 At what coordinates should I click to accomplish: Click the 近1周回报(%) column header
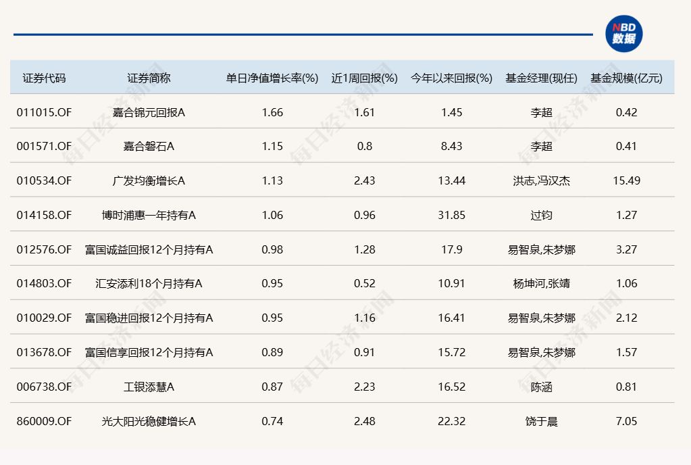(x=364, y=78)
